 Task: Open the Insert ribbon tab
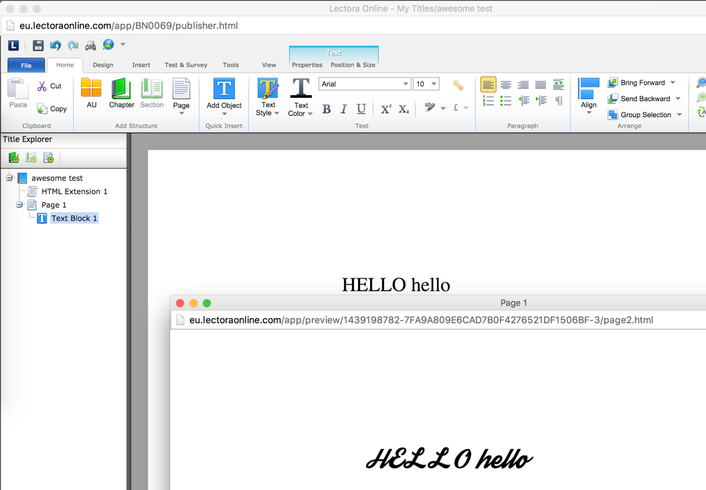click(141, 65)
